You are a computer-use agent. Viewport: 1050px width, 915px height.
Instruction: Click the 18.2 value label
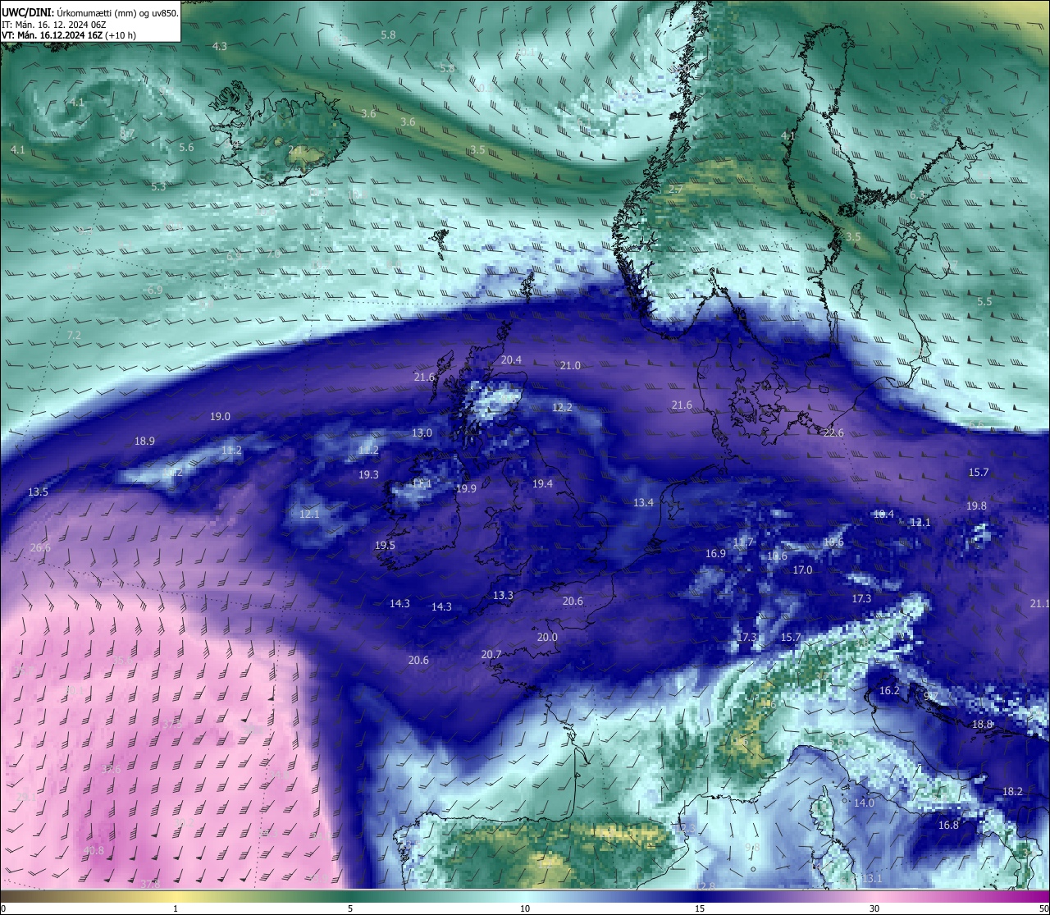(1012, 792)
